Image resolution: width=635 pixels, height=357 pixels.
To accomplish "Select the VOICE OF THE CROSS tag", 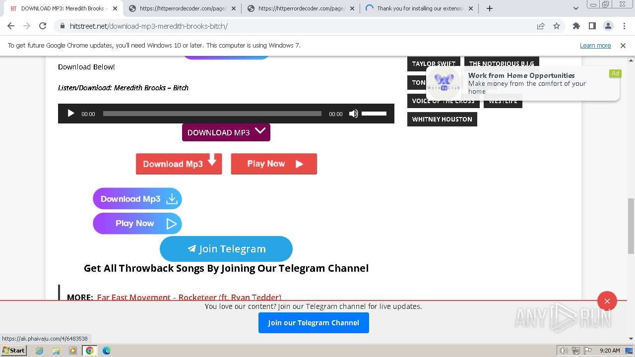I will (x=444, y=101).
